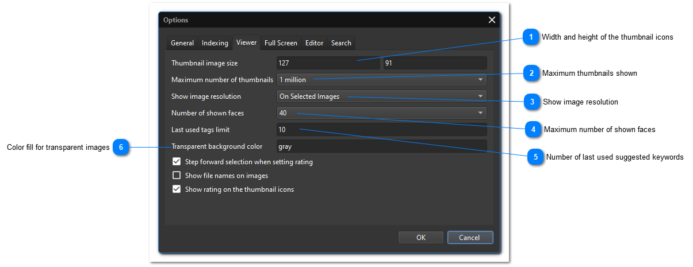Close the Options dialog with X
The image size is (693, 267).
pyautogui.click(x=492, y=20)
